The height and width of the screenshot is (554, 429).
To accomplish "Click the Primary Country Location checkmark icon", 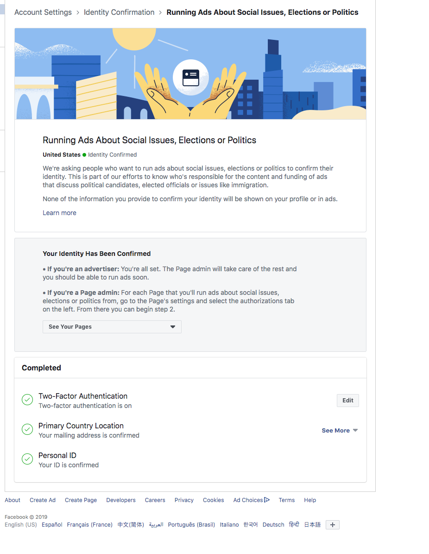I will [x=27, y=429].
